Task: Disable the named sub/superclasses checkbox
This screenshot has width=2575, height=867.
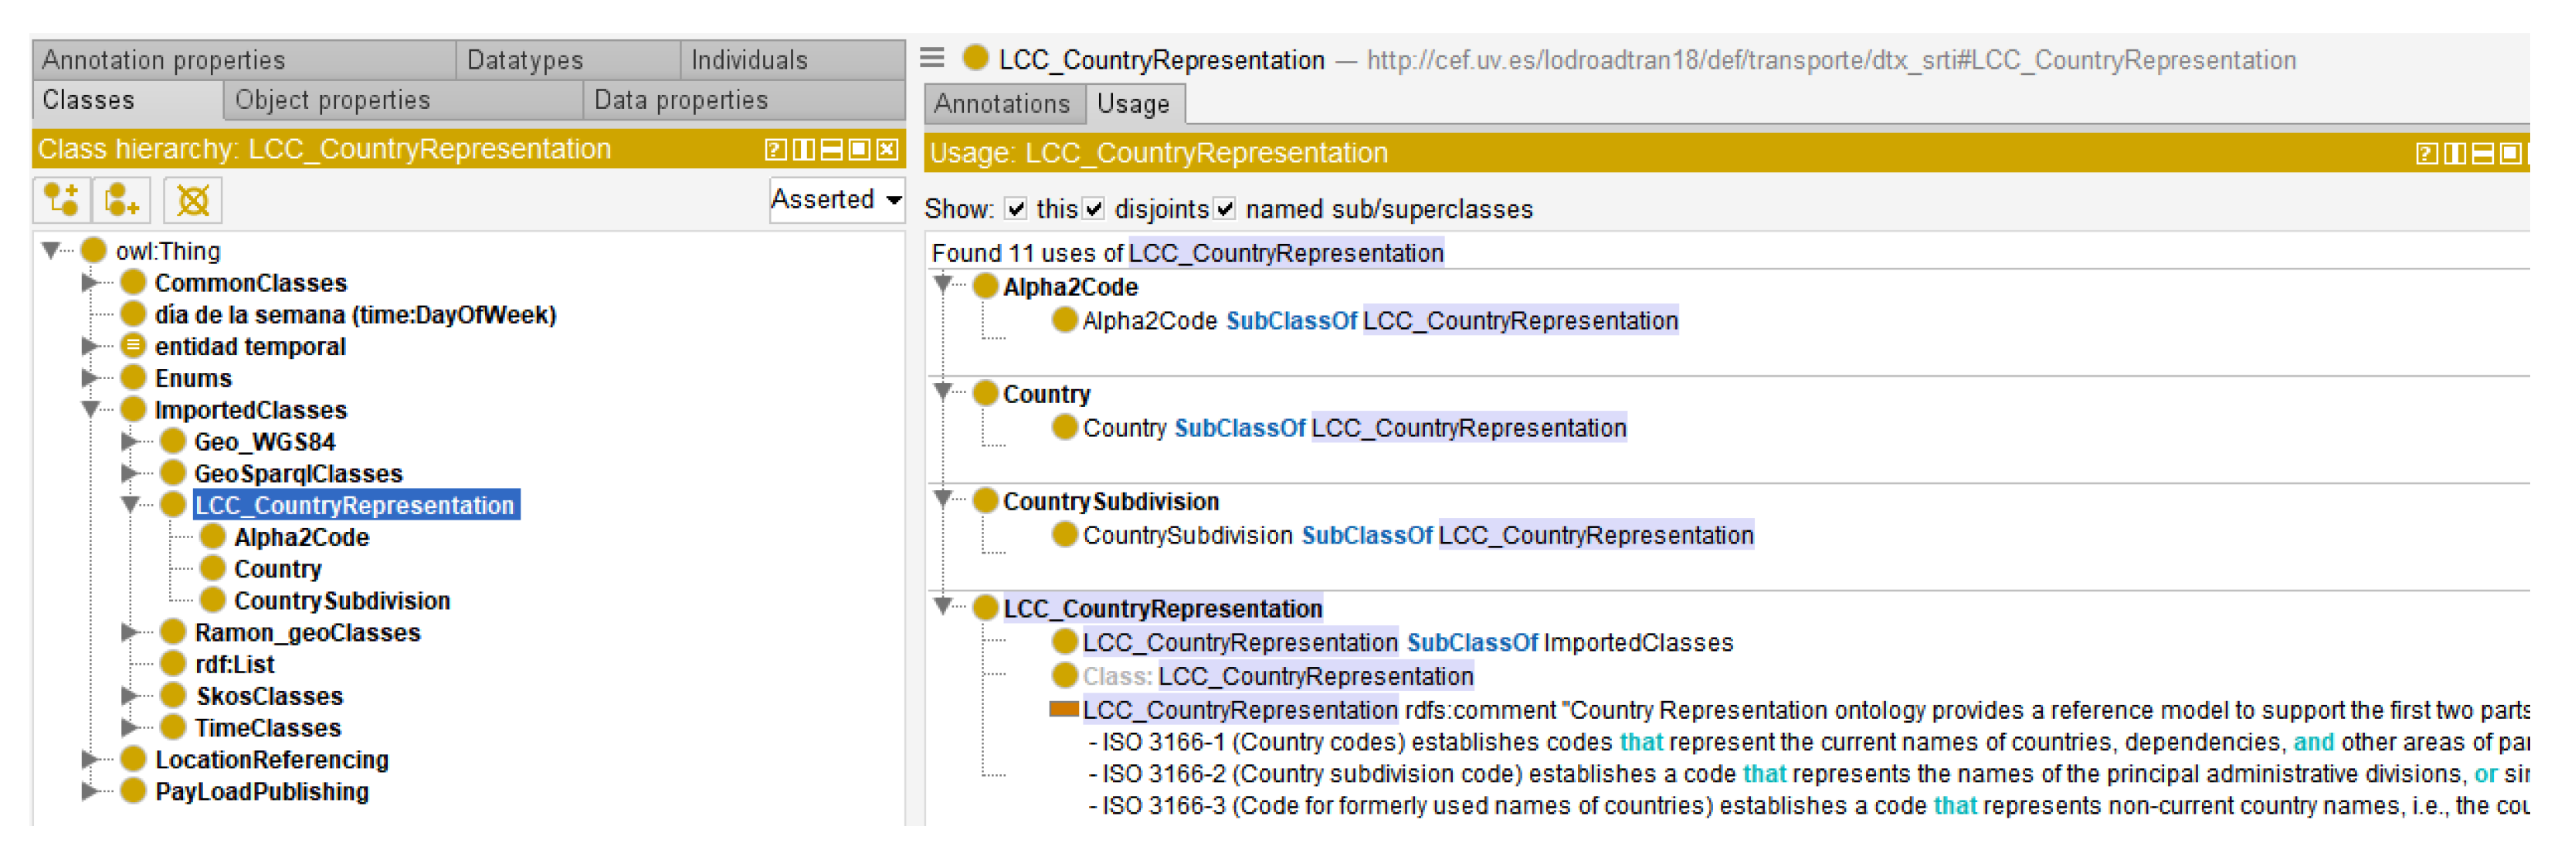Action: tap(1226, 208)
